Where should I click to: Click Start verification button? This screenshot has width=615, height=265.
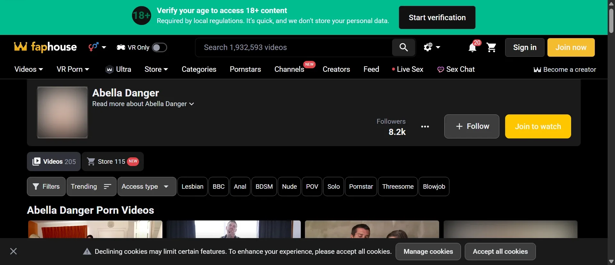[x=437, y=18]
